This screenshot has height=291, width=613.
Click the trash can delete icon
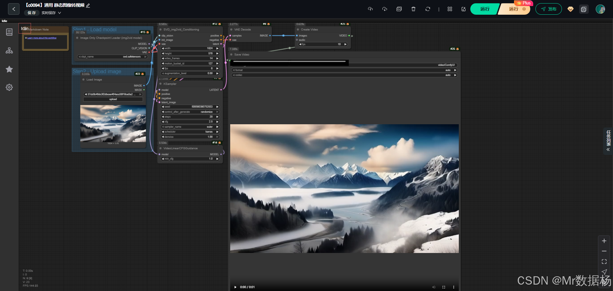[x=413, y=9]
